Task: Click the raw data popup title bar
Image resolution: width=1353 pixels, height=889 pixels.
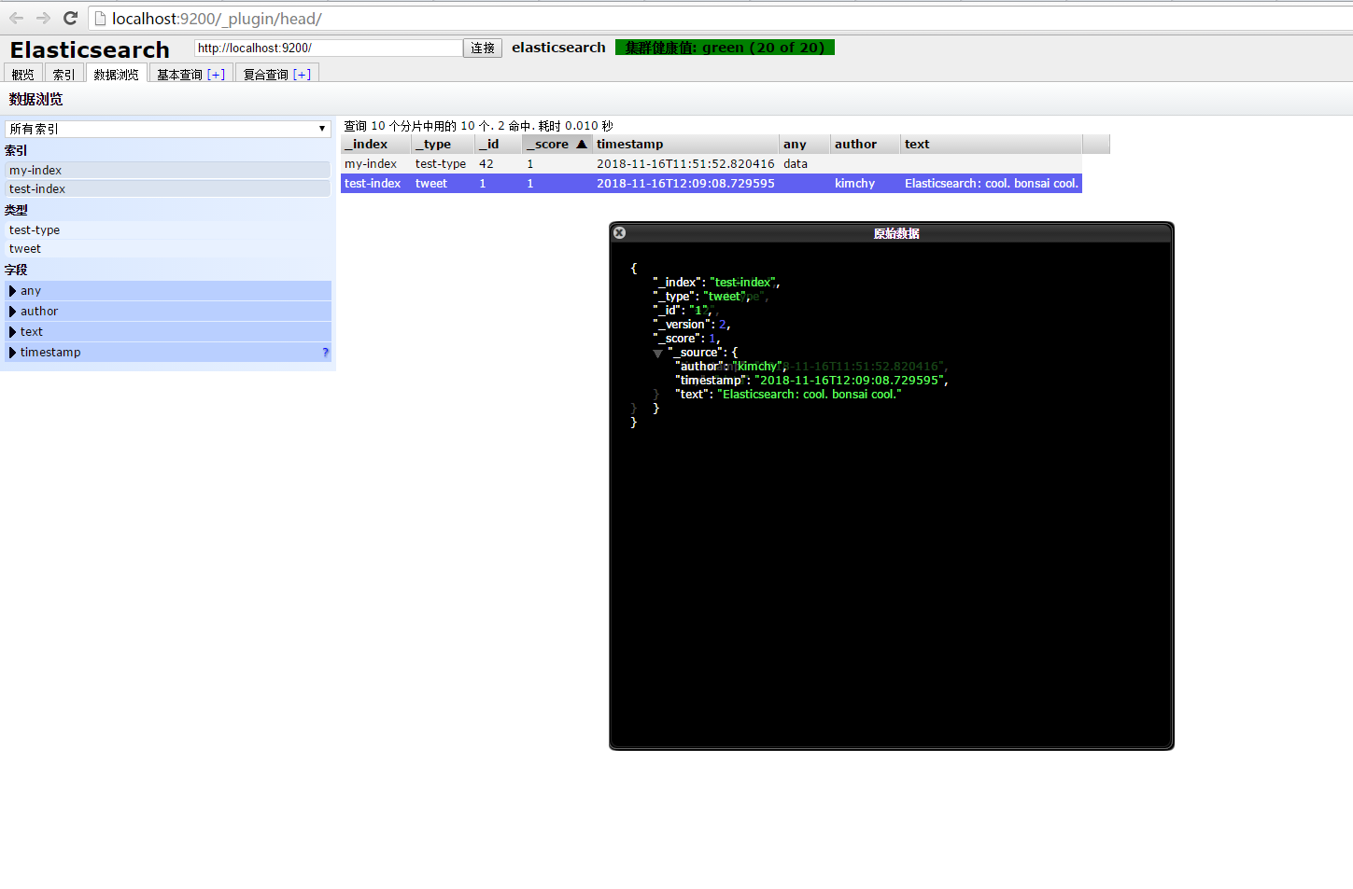Action: [x=892, y=233]
